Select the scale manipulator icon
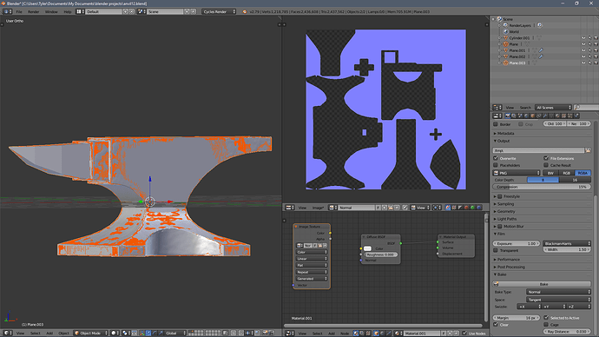599x337 pixels. pos(161,334)
